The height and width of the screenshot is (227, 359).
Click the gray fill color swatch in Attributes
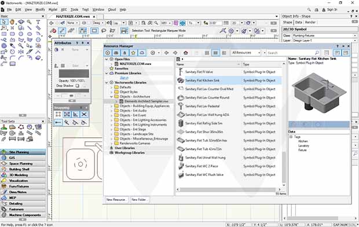(x=74, y=74)
